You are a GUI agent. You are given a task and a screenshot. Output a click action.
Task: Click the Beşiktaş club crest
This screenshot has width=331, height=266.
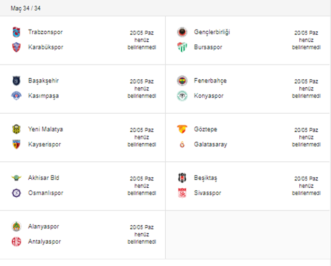[182, 178]
